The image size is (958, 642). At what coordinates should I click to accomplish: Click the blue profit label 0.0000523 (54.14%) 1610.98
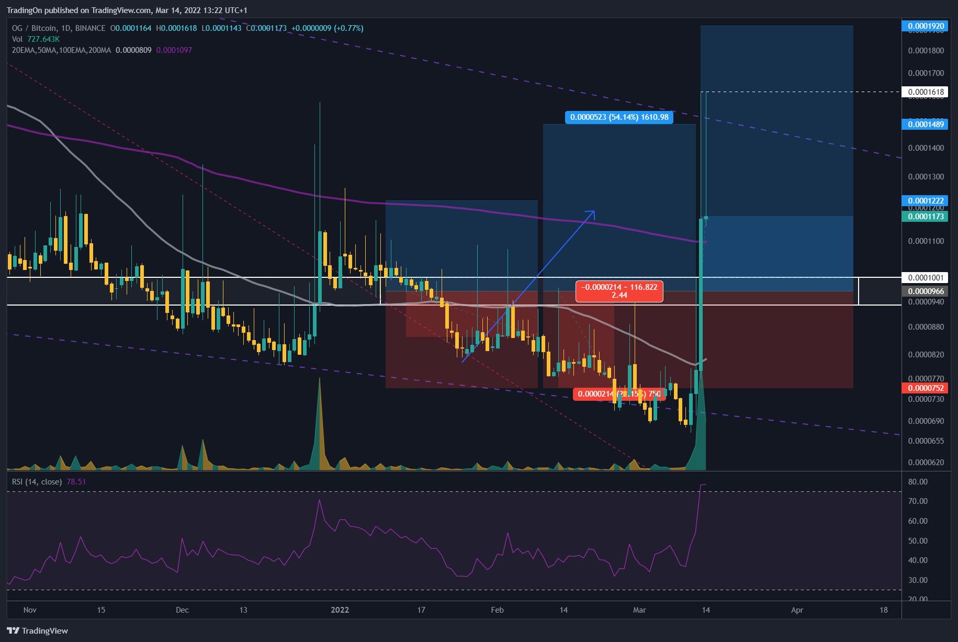click(619, 117)
